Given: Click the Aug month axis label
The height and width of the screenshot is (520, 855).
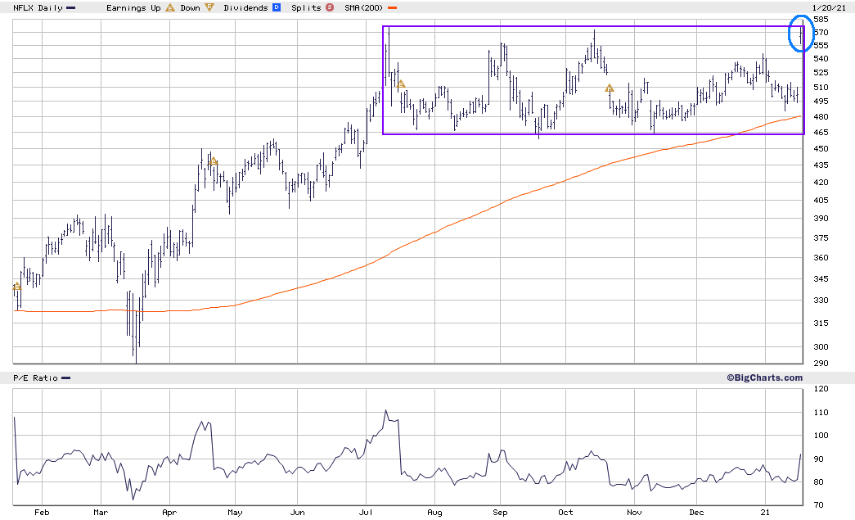Looking at the screenshot, I should 434,513.
